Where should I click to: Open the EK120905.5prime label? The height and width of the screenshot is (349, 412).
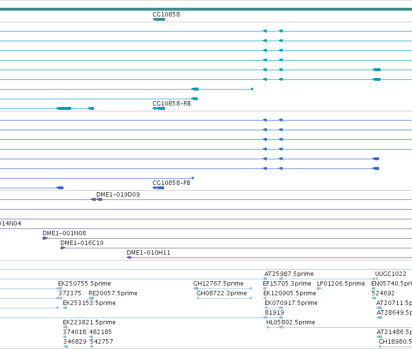[290, 293]
